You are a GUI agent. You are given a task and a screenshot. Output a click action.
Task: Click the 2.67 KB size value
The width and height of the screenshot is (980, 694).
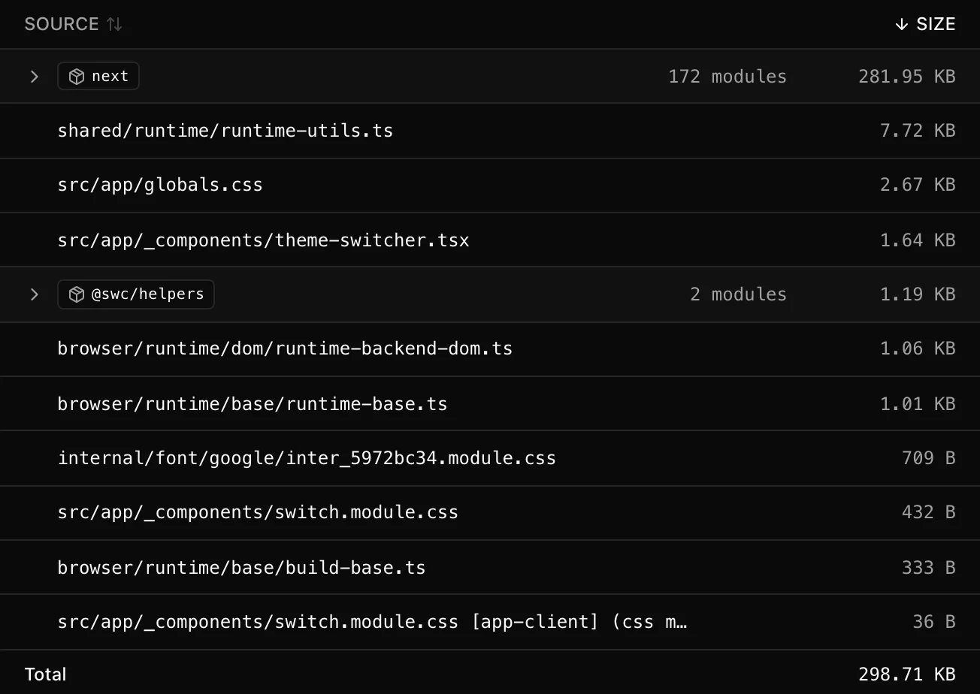[918, 185]
